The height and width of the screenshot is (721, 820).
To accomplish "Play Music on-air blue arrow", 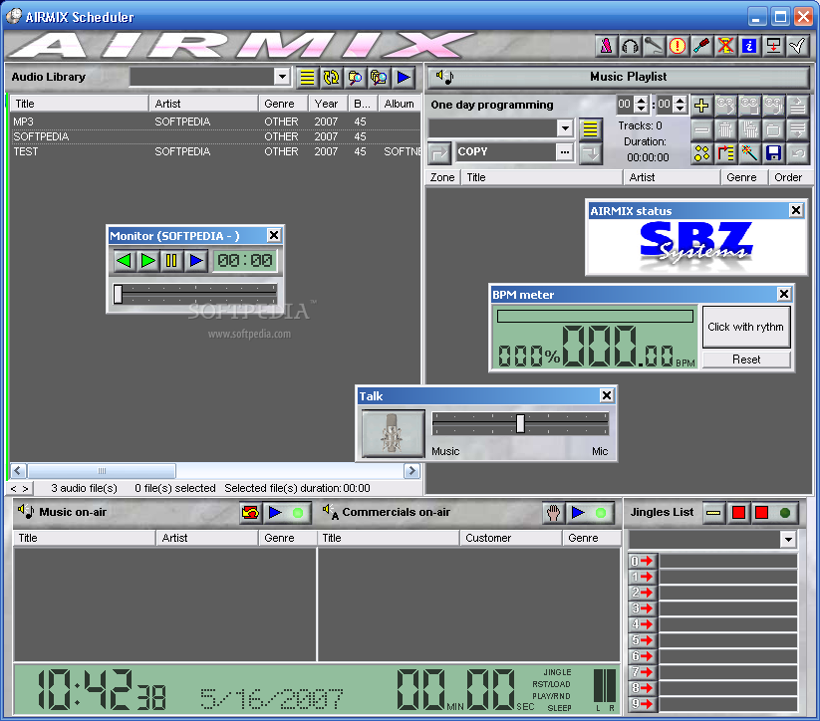I will pos(275,513).
